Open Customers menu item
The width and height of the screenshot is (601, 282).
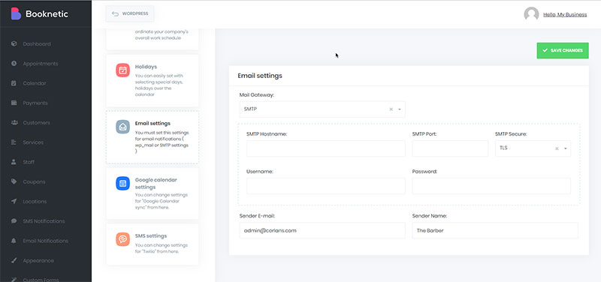tap(36, 123)
